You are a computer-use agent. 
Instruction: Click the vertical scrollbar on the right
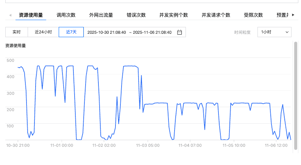click(296, 95)
